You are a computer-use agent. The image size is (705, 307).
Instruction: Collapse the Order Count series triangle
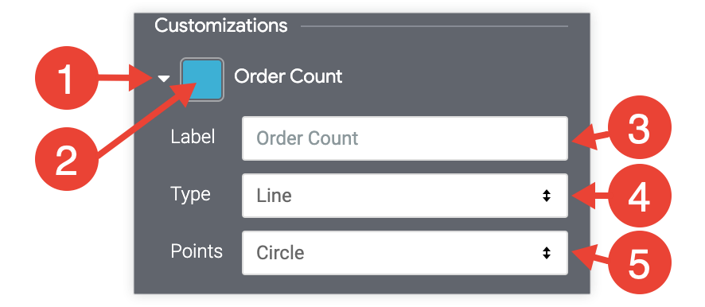point(164,79)
